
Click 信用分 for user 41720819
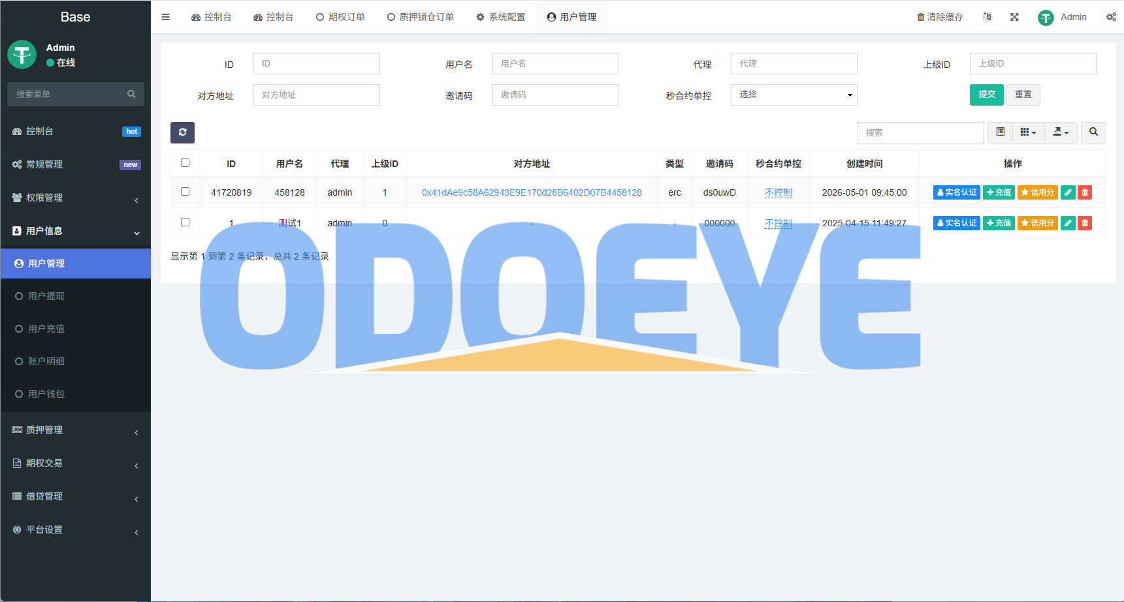tap(1038, 192)
